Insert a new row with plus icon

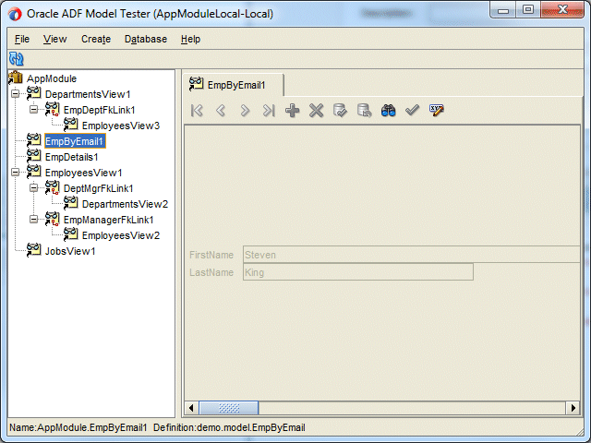tap(292, 111)
